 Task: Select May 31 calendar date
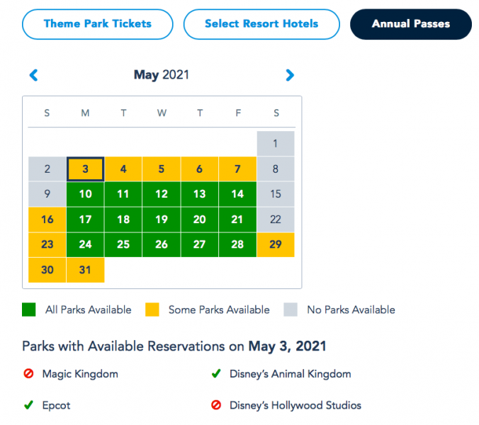point(85,270)
